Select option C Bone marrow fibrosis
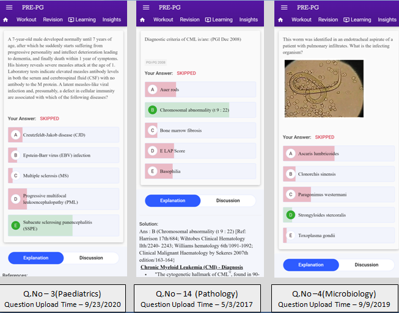The height and width of the screenshot is (313, 399). [x=200, y=131]
